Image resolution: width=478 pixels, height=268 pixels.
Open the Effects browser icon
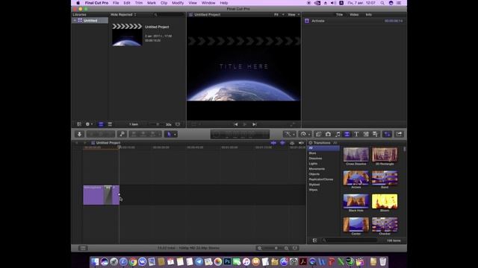pos(318,134)
